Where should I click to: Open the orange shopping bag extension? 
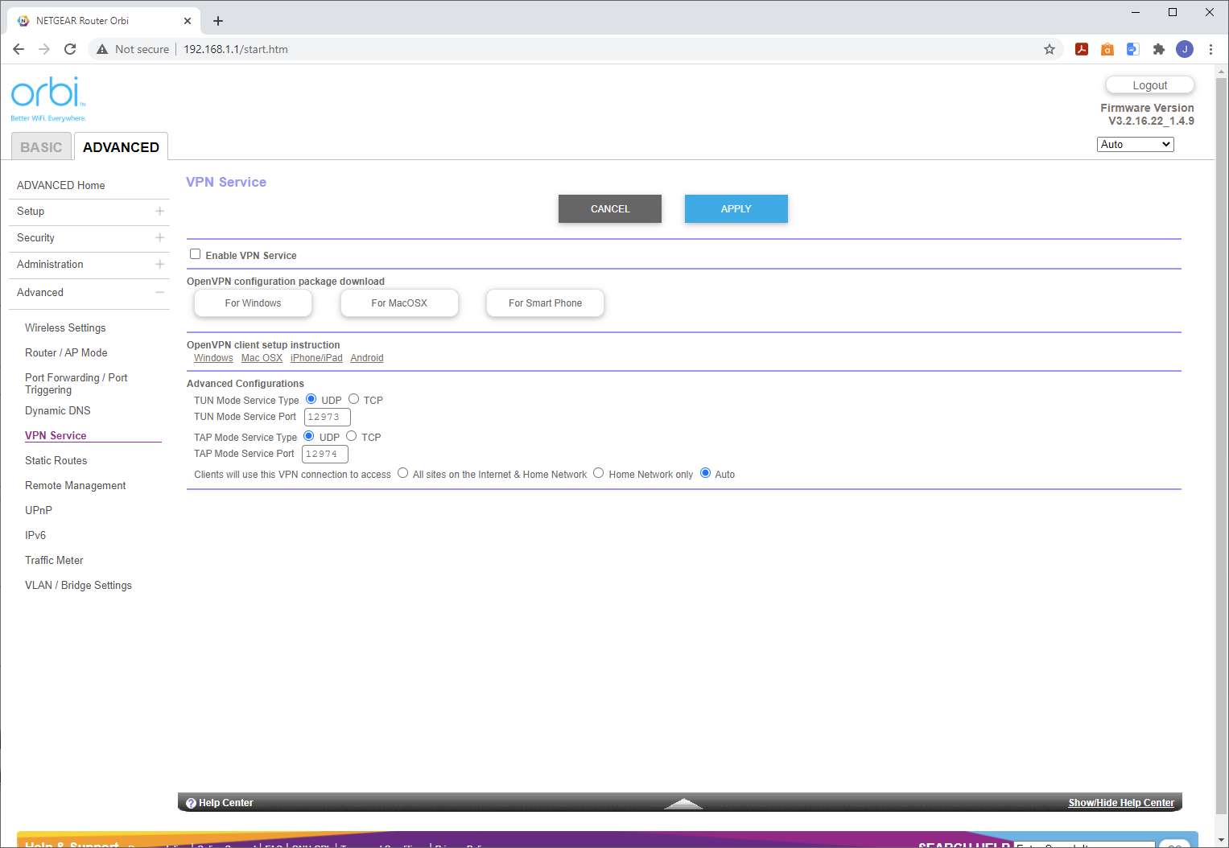1107,49
